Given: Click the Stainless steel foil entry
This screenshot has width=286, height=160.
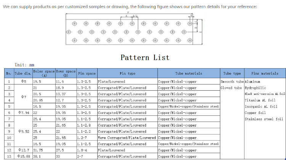Looking at the screenshot, I should click(264, 119).
